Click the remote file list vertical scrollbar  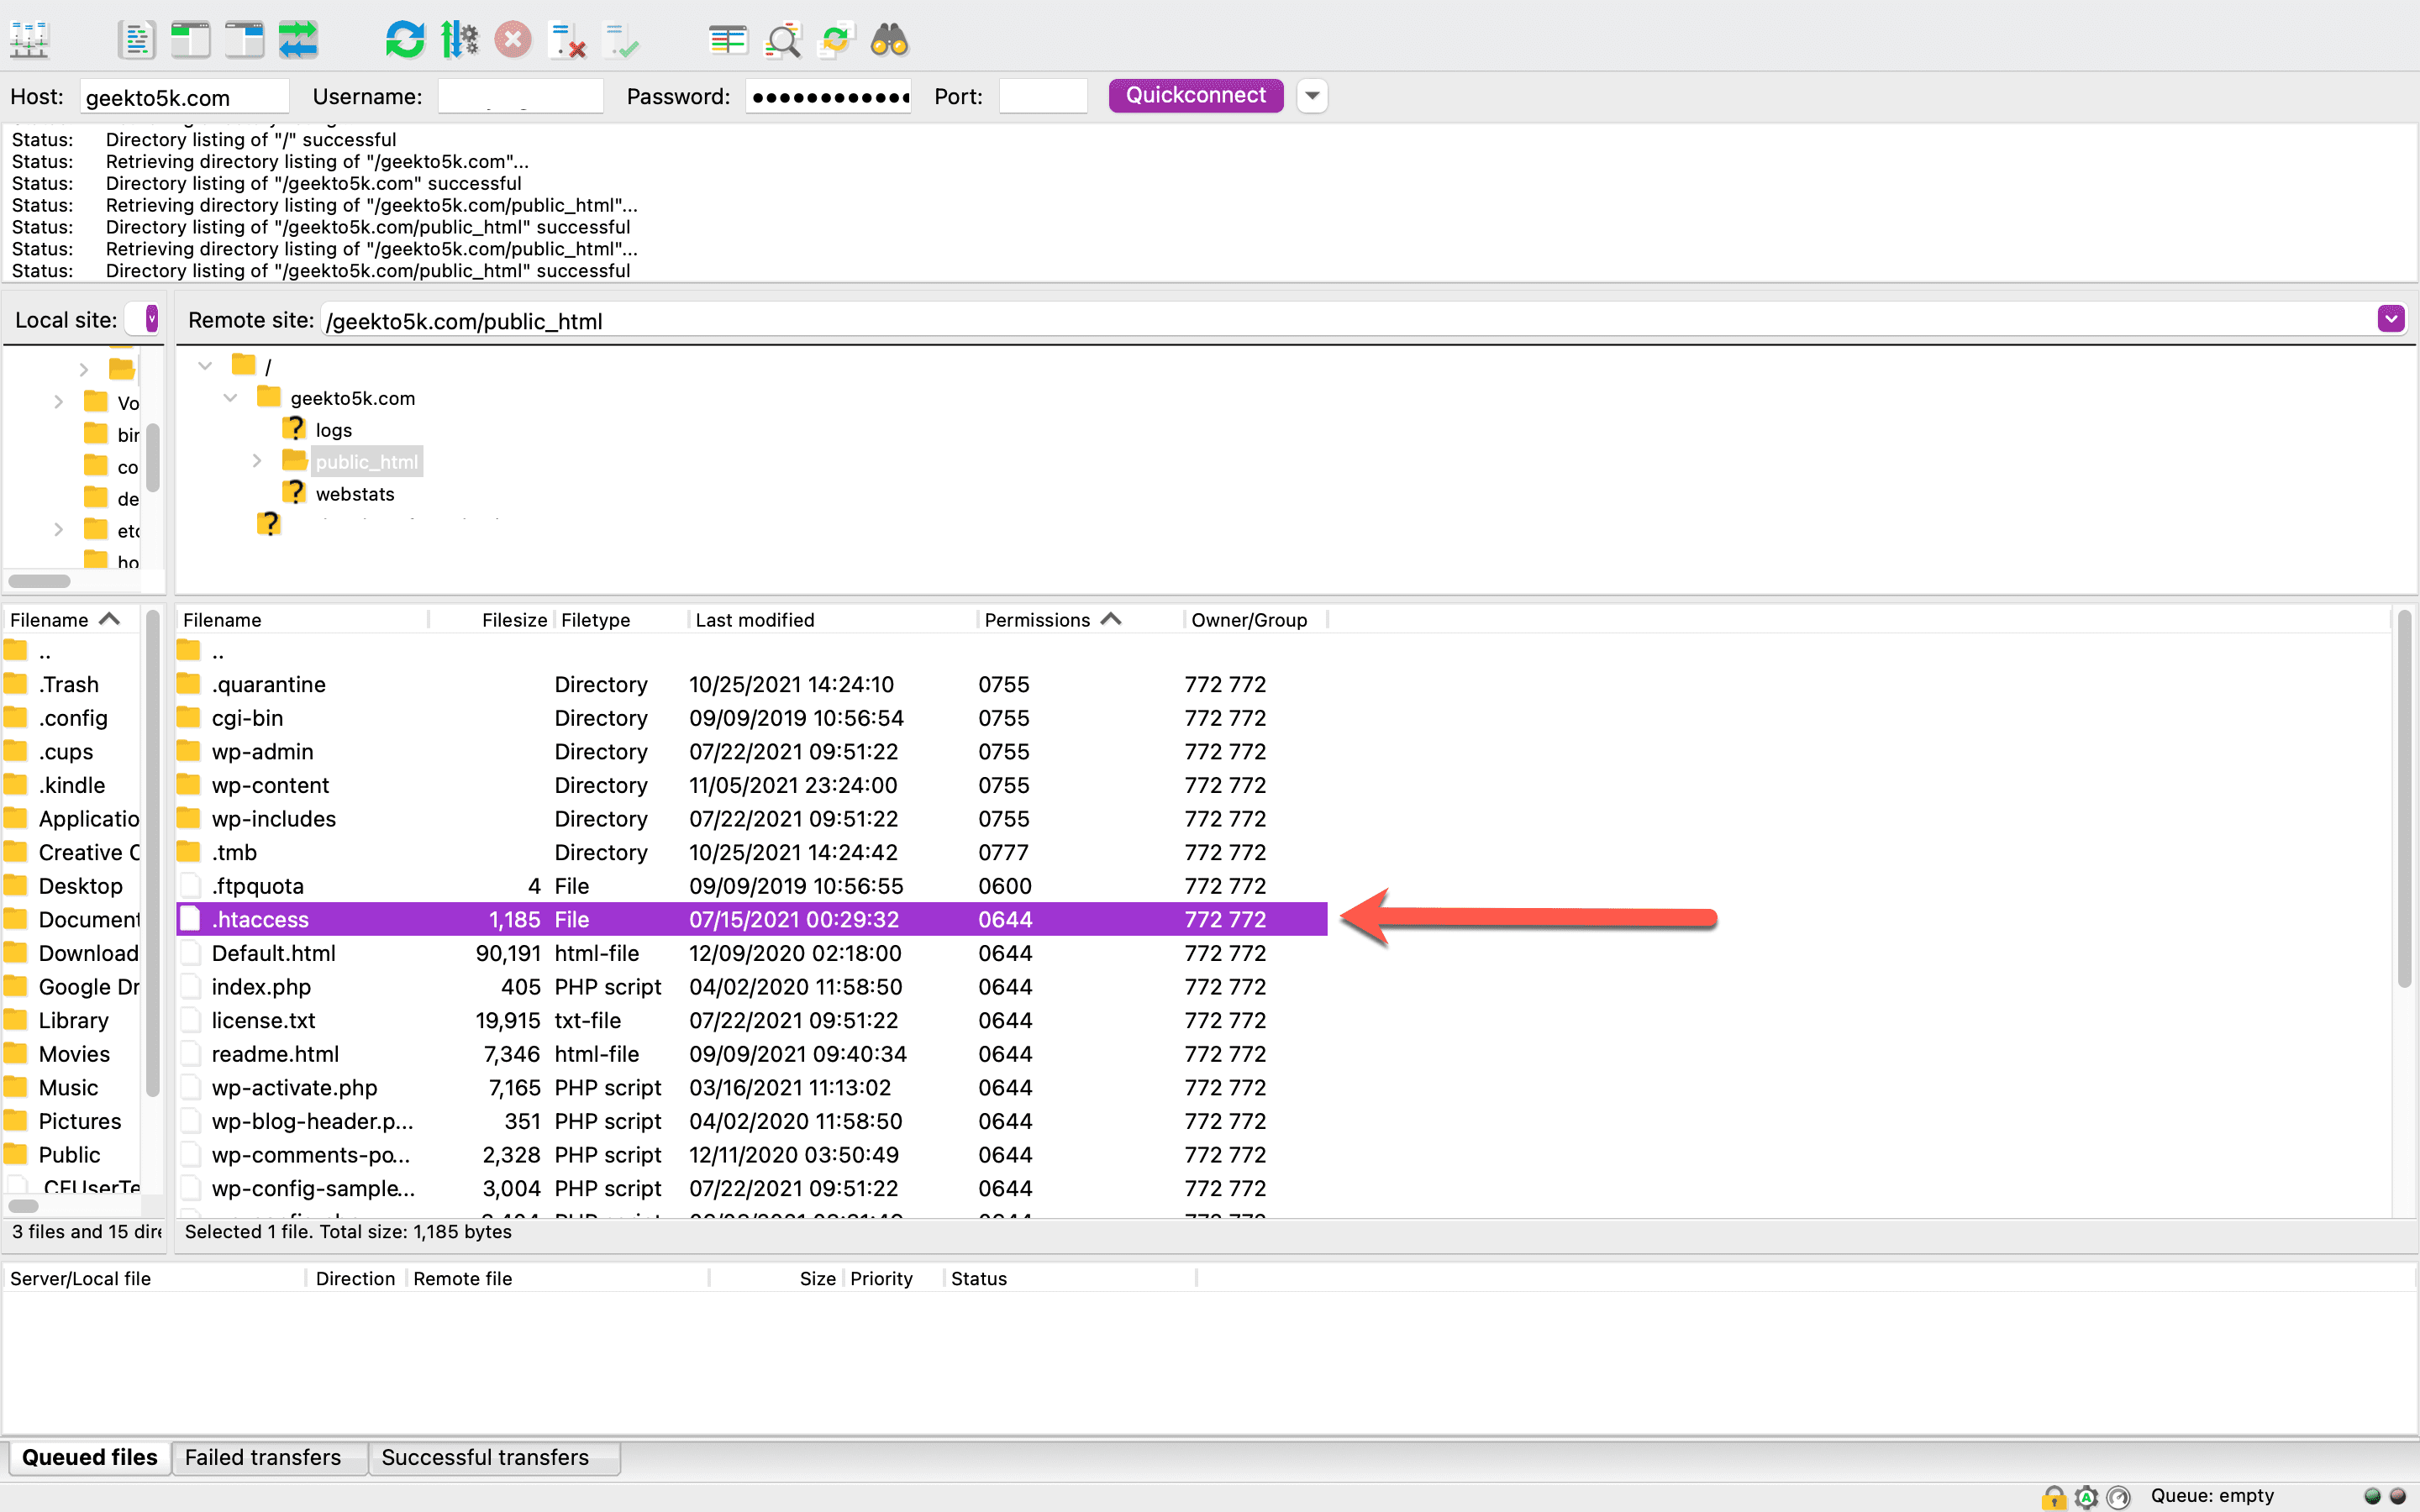click(2403, 800)
